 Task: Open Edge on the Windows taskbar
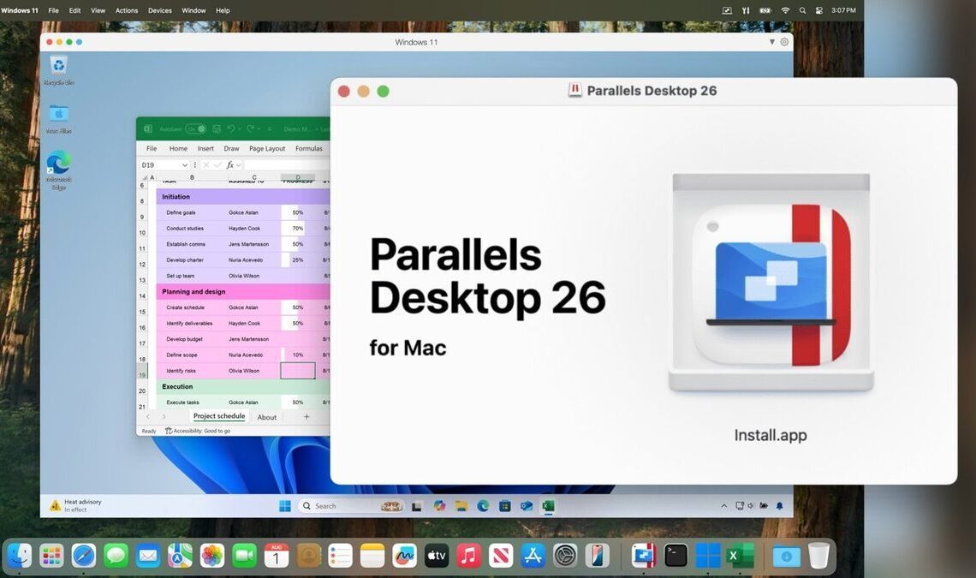(483, 506)
